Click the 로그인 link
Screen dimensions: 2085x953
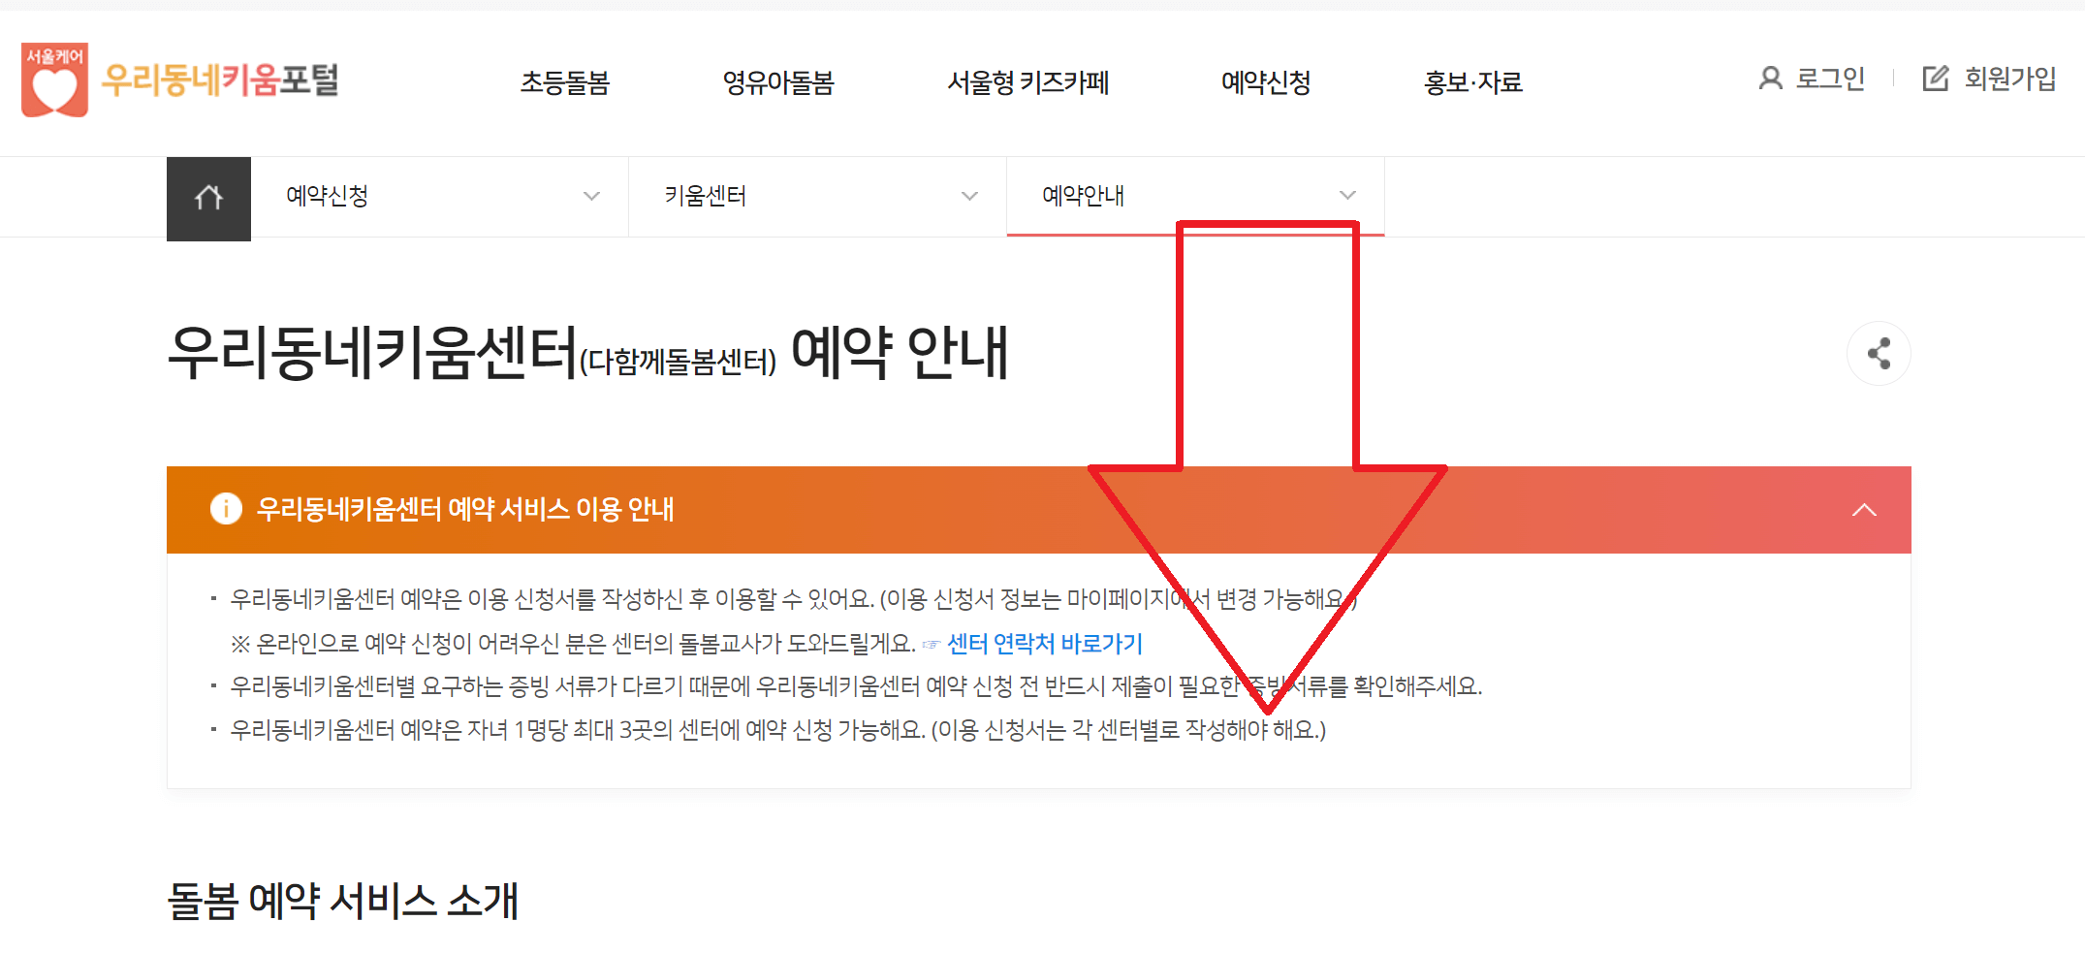click(1830, 79)
